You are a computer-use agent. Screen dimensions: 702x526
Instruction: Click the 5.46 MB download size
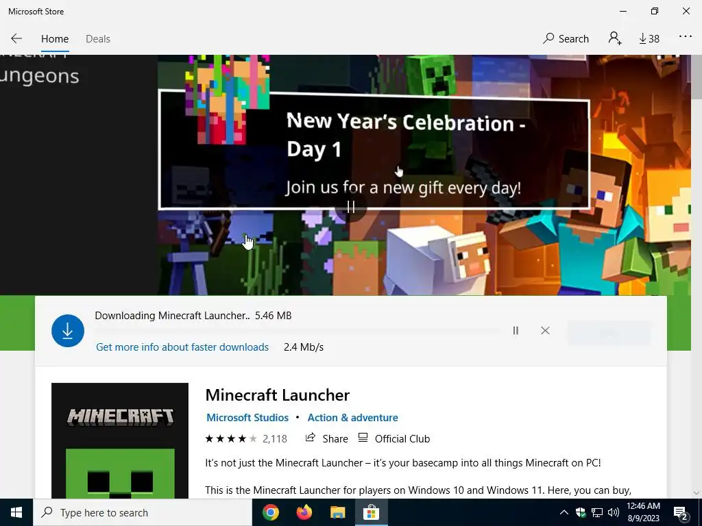point(273,316)
